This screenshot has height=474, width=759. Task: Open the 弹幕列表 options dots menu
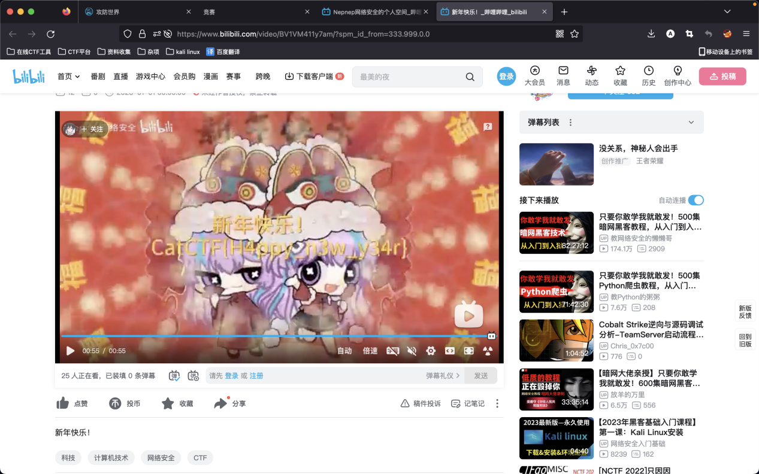click(570, 123)
